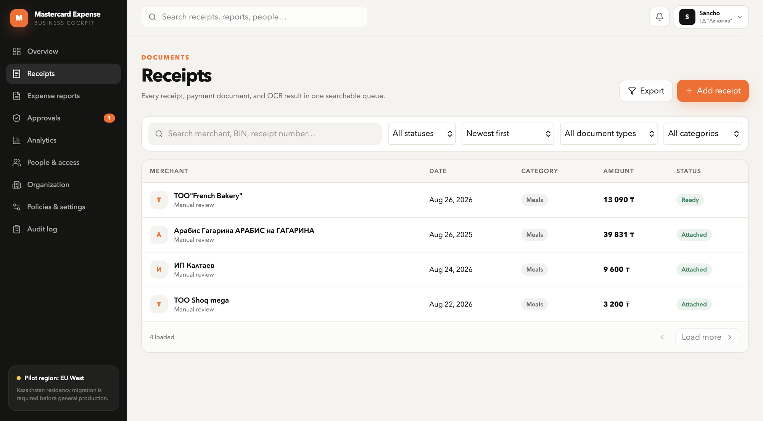This screenshot has height=421, width=763.
Task: Click Meals tag in TOO Shoq mega row
Action: (534, 304)
